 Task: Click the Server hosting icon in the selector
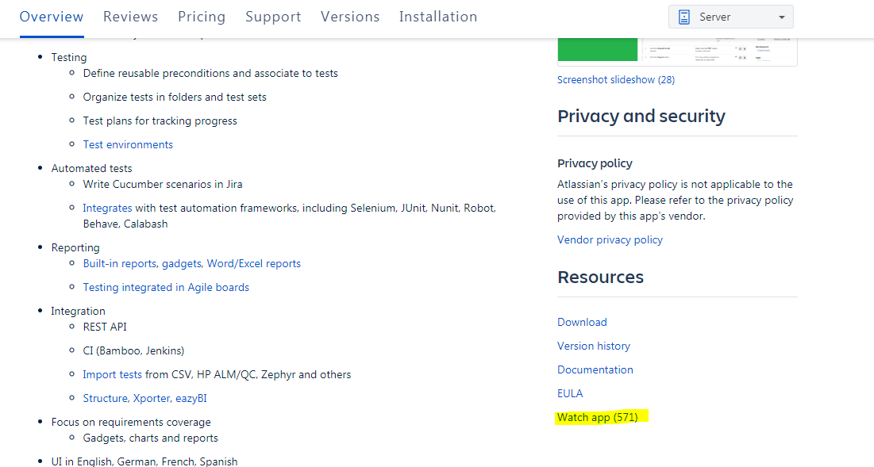[684, 16]
